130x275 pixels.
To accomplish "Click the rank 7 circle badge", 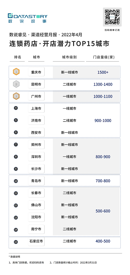I will click(x=16, y=145).
